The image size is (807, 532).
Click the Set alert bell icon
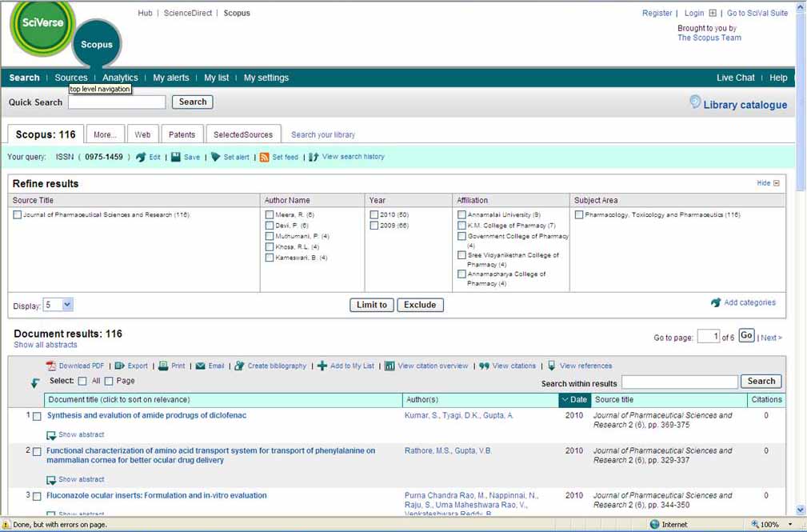(x=215, y=157)
